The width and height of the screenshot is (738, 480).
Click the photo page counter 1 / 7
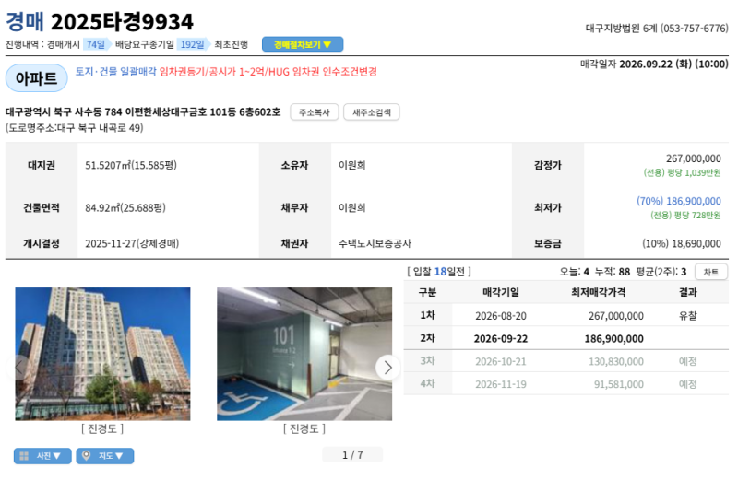352,455
